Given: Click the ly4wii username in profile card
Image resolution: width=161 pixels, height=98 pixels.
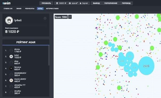Looking at the screenshot, I should point(18,20).
